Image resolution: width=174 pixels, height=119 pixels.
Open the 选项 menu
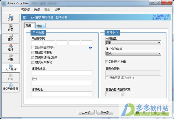tap(37, 10)
